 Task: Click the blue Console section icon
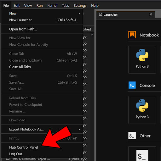132,85
